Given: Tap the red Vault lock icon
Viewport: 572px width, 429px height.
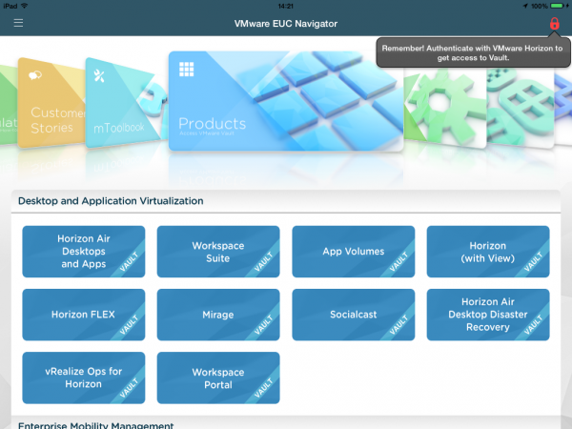Looking at the screenshot, I should (x=554, y=23).
